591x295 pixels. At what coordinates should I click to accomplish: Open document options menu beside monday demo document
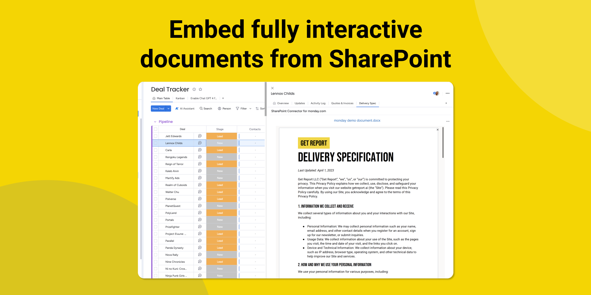448,121
